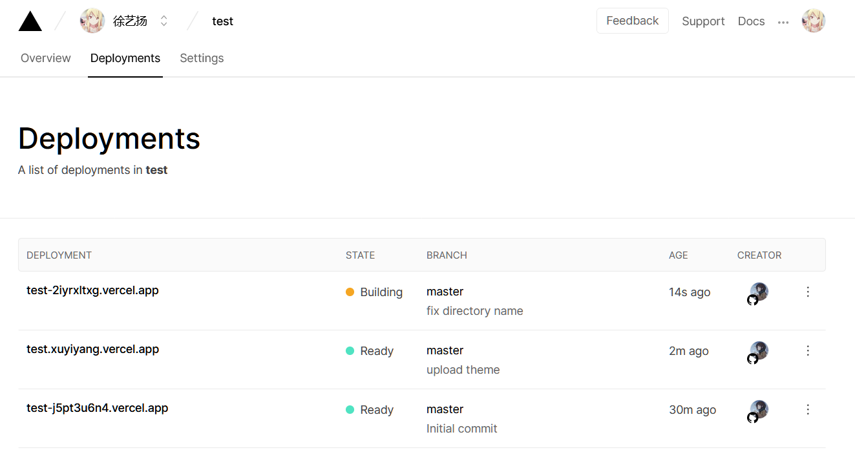Switch to the Overview tab
Screen dimensions: 855x461
pos(46,58)
